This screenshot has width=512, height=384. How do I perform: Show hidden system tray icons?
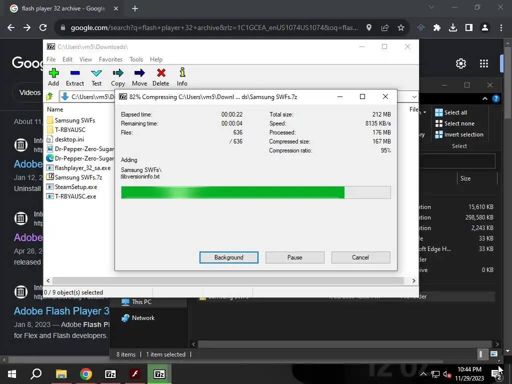pyautogui.click(x=423, y=374)
